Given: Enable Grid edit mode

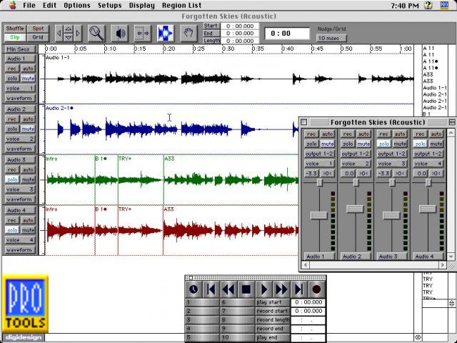Looking at the screenshot, I should 38,37.
